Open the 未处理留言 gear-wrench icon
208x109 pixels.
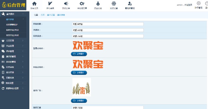[82, 4]
